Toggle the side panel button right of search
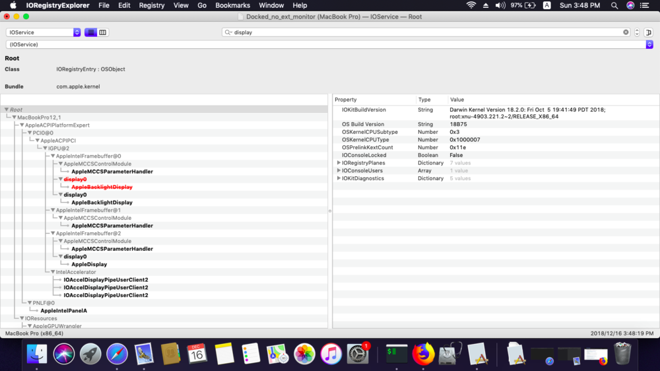Image resolution: width=660 pixels, height=371 pixels. tap(649, 32)
